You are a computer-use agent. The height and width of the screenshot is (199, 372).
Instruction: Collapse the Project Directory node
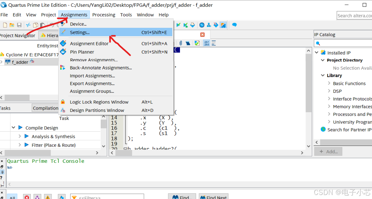coord(322,60)
